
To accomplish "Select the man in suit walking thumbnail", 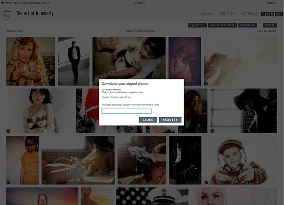I will pyautogui.click(x=73, y=61).
